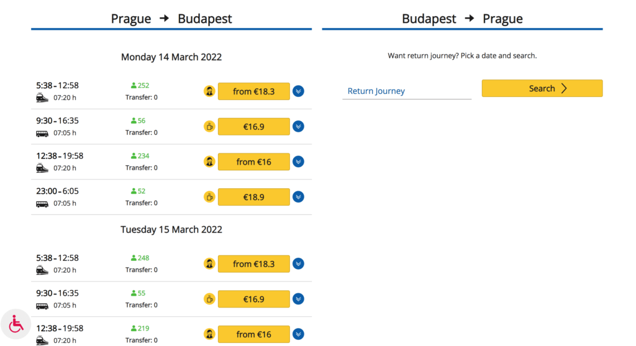Screen dimensions: 636x346
Task: Click train icon under Monday 5:38–12:58 connection
Action: point(42,98)
